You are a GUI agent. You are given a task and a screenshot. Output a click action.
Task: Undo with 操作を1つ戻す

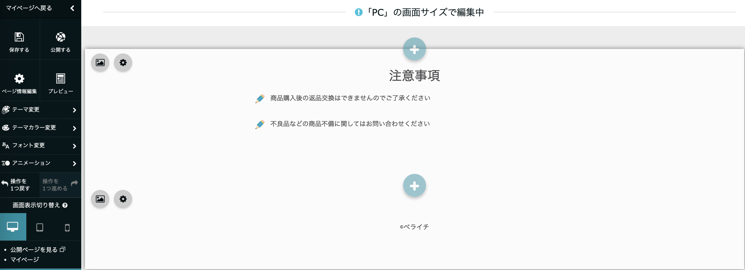[20, 185]
